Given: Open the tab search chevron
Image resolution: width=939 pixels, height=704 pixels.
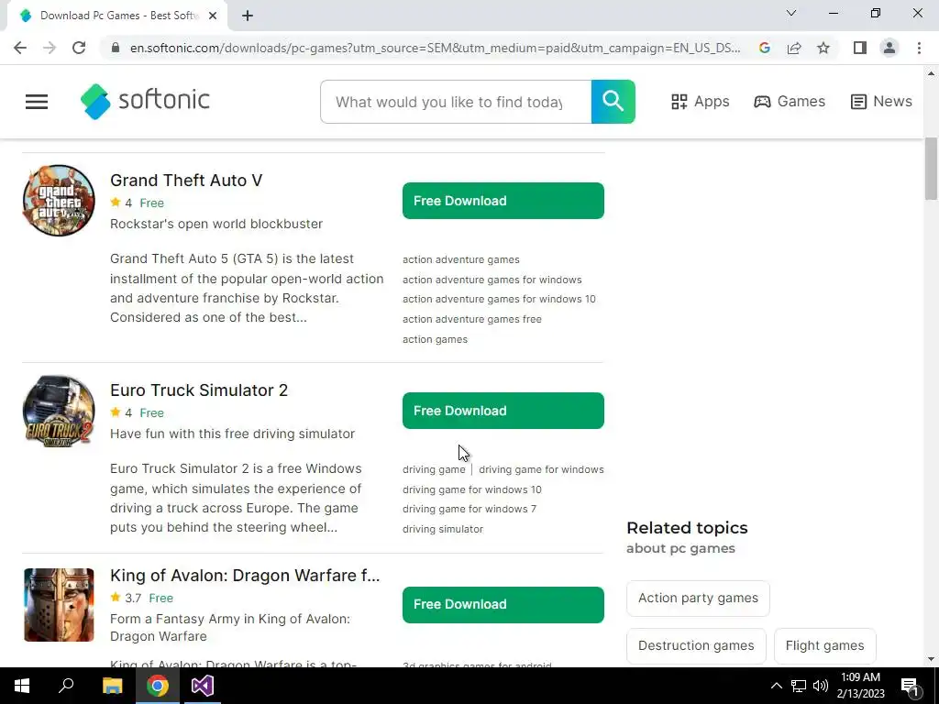Looking at the screenshot, I should (x=791, y=13).
